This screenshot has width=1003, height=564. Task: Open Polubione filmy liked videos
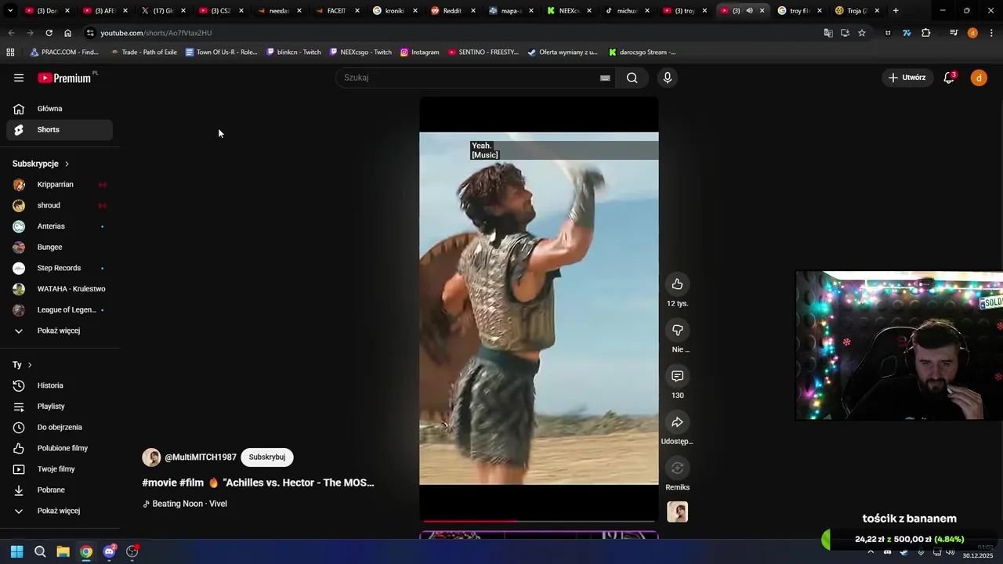[x=60, y=448]
